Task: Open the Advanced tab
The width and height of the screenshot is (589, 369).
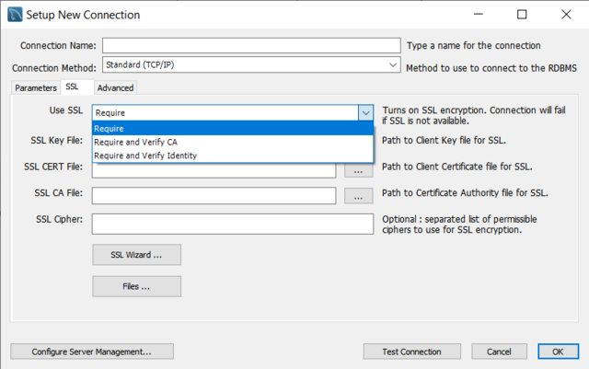Action: 115,87
